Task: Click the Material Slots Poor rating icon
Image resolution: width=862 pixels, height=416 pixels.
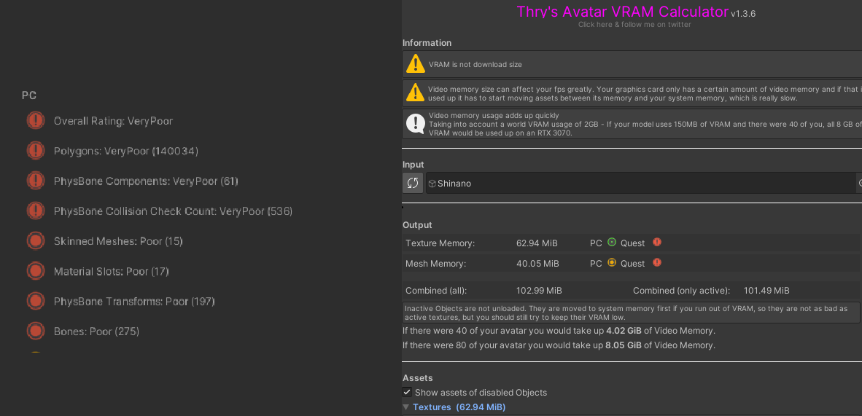Action: click(x=36, y=271)
